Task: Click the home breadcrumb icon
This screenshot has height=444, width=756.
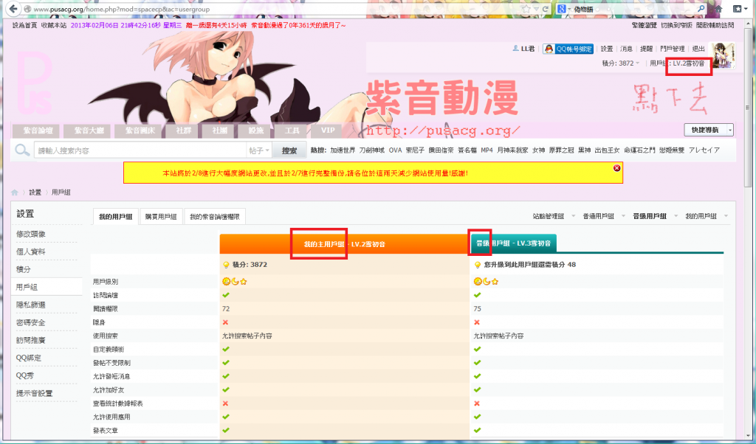Action: 14,192
